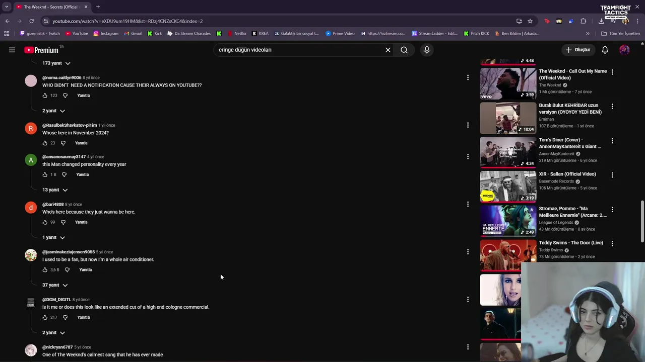Screen dimensions: 645x362
Task: Open XIR - Sallan video thumbnail
Action: click(508, 187)
